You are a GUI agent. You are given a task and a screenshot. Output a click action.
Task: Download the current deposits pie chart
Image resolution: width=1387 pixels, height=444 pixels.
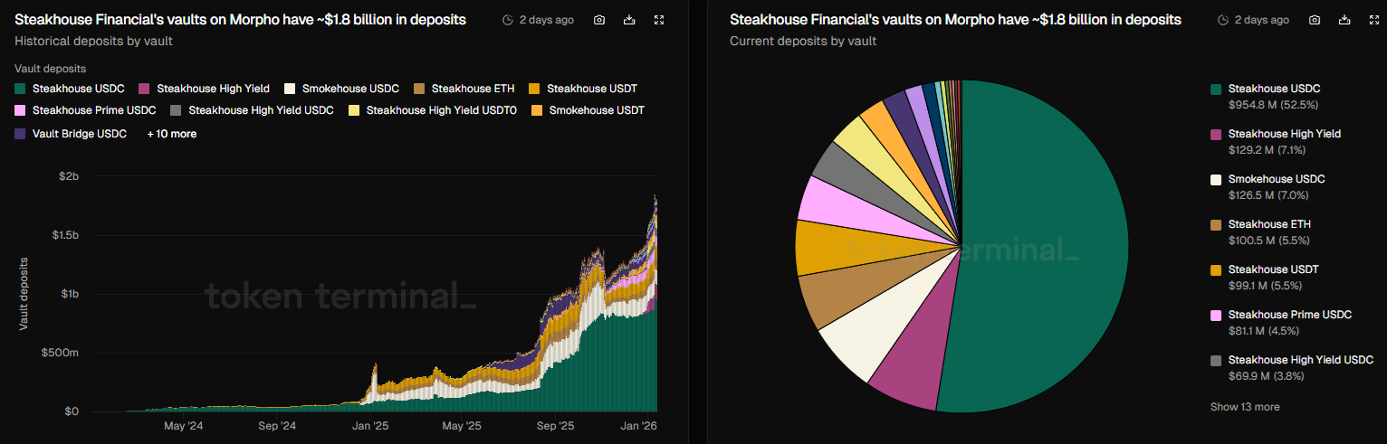click(1344, 20)
